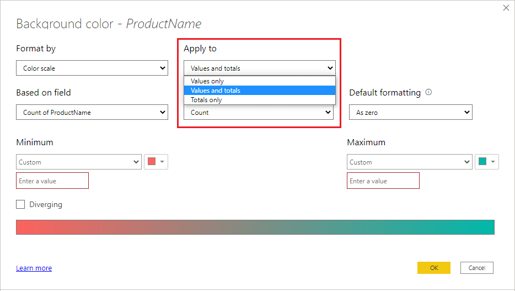
Task: Expand the Minimum color picker arrow
Action: (162, 162)
